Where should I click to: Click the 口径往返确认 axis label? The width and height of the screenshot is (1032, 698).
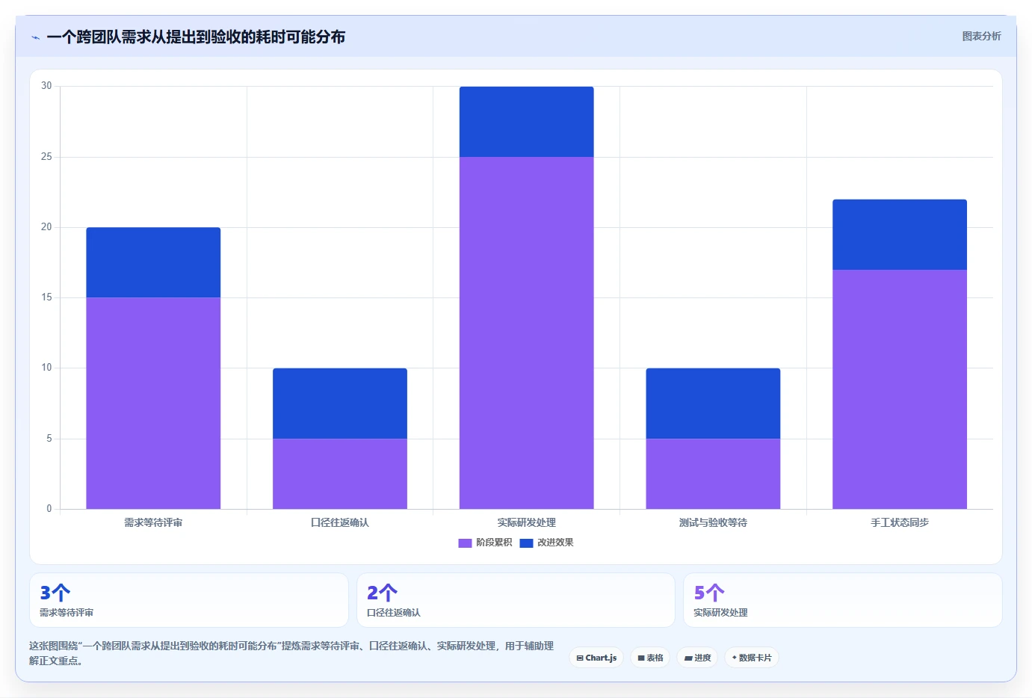click(340, 522)
